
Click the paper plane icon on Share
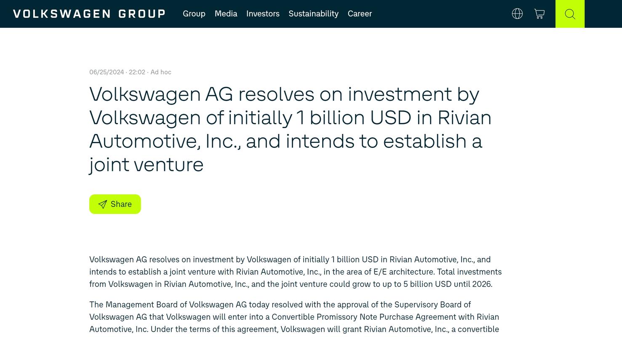pos(102,204)
